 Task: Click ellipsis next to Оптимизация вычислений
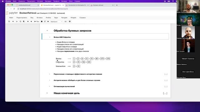[x=166, y=86]
